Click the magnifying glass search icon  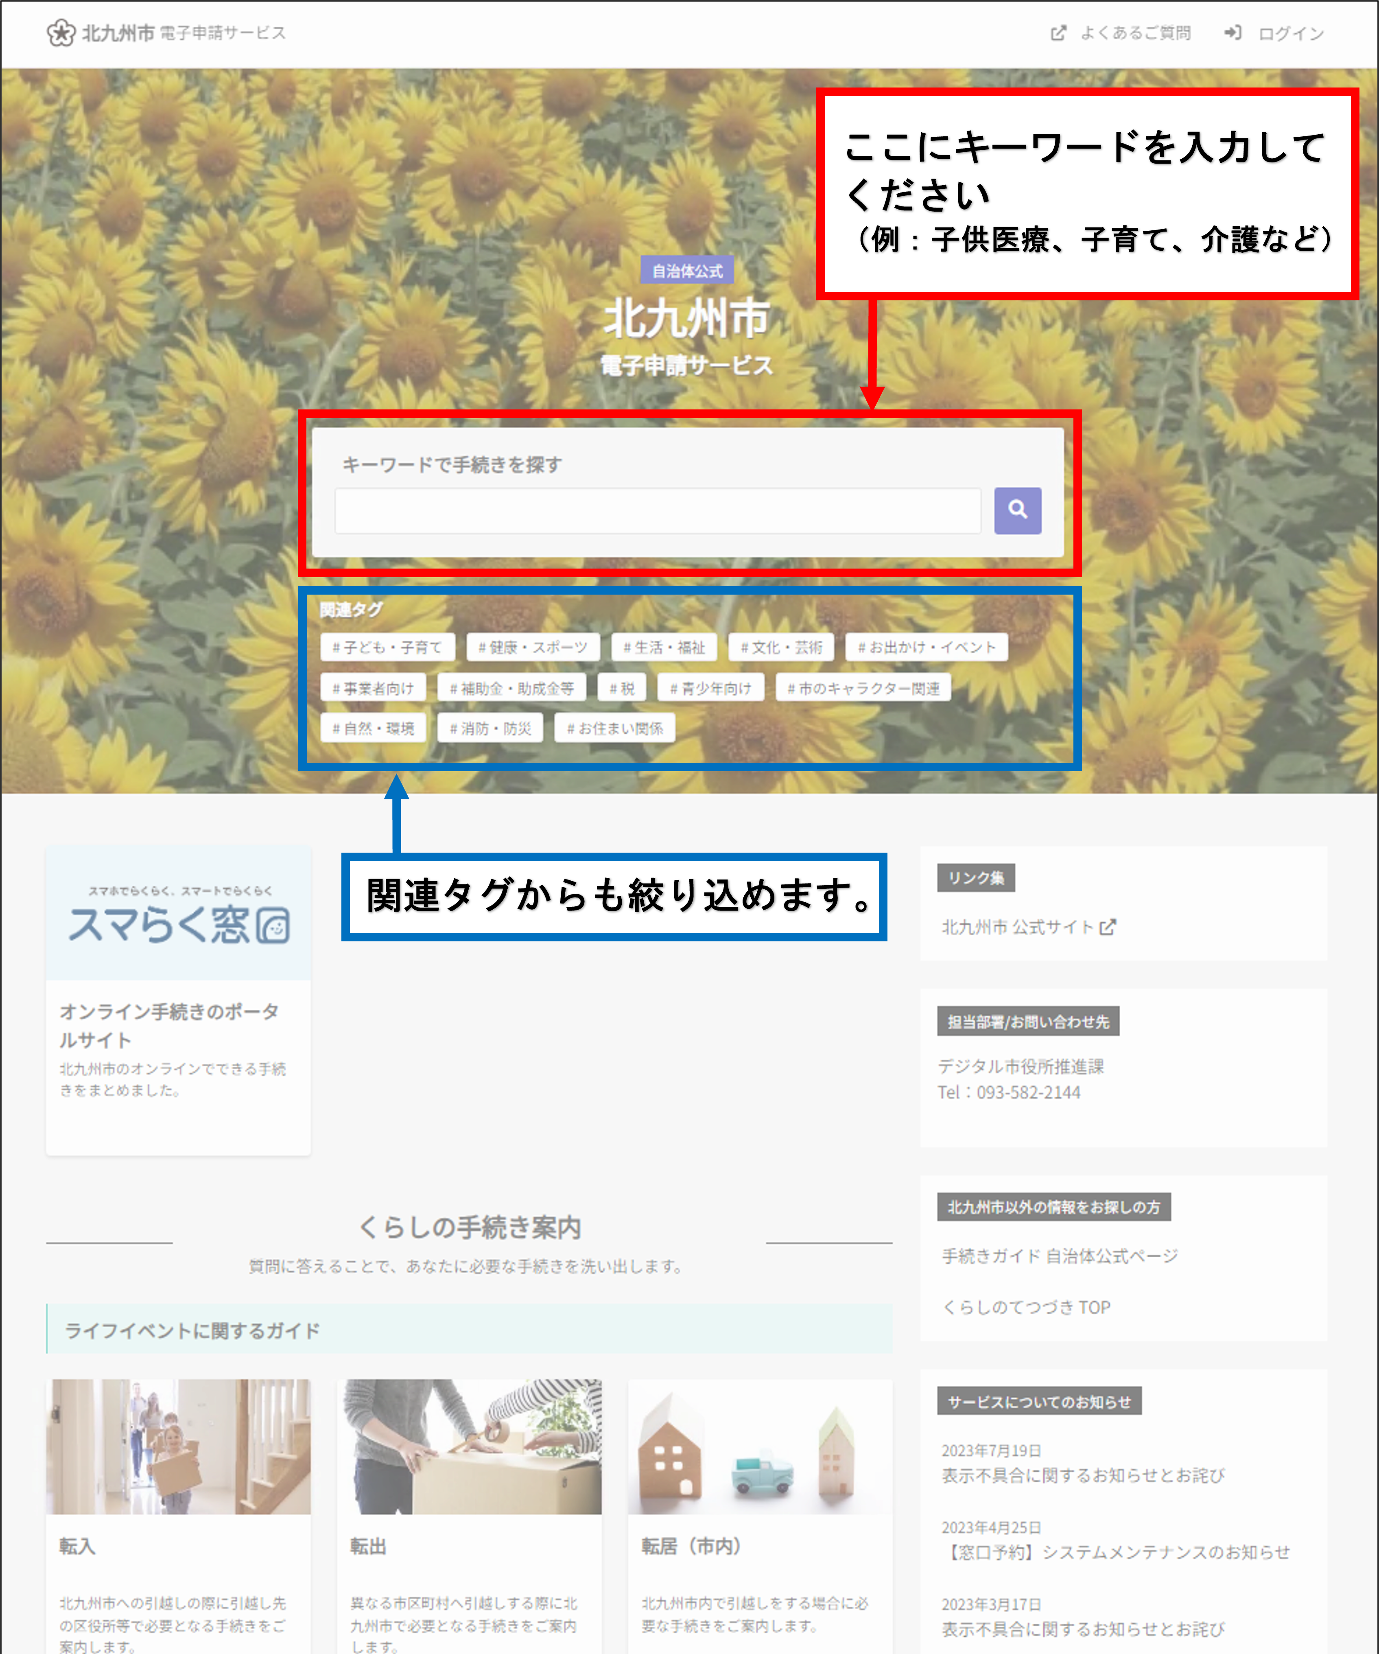[1018, 511]
